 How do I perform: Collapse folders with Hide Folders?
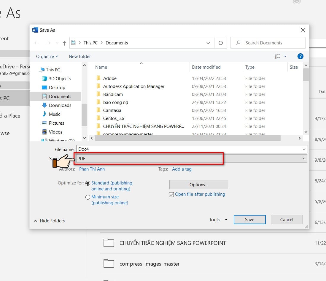[49, 221]
